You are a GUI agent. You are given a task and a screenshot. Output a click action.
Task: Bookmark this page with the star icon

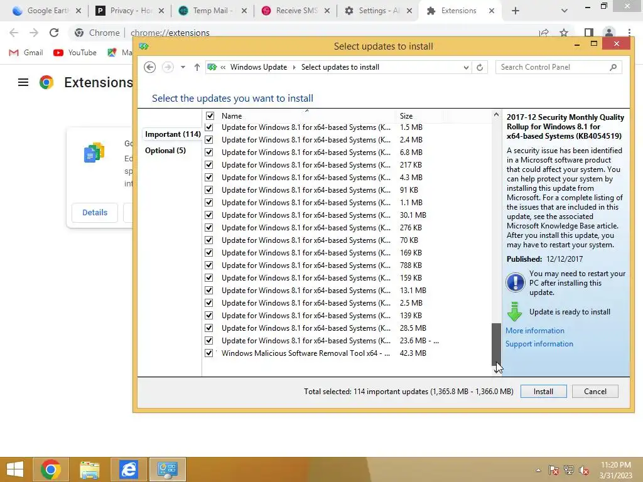[x=564, y=33]
